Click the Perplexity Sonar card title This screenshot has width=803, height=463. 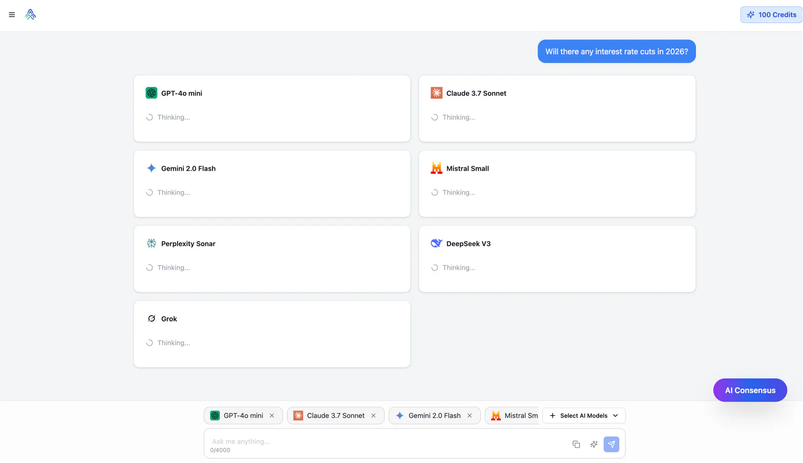pos(188,244)
